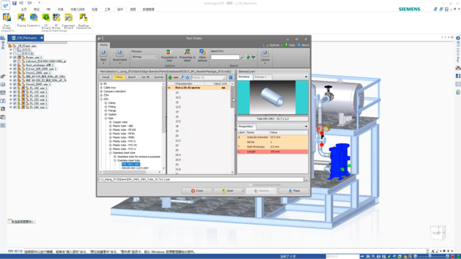Click the edit-filter pencil icon
The image size is (461, 259).
coord(182,77)
